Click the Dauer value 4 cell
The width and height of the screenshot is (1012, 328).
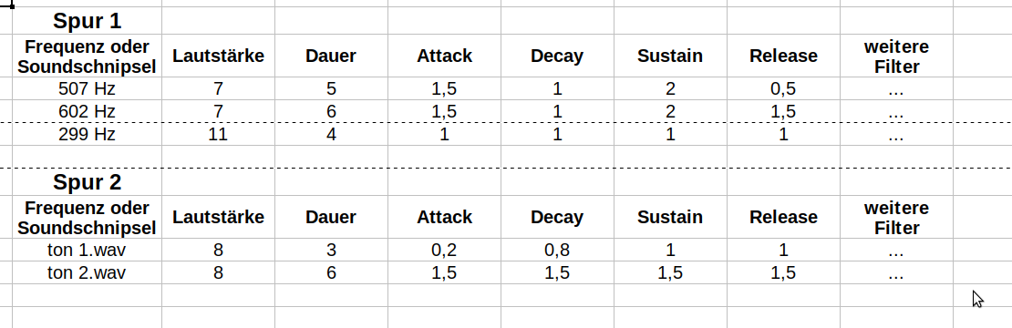coord(331,134)
